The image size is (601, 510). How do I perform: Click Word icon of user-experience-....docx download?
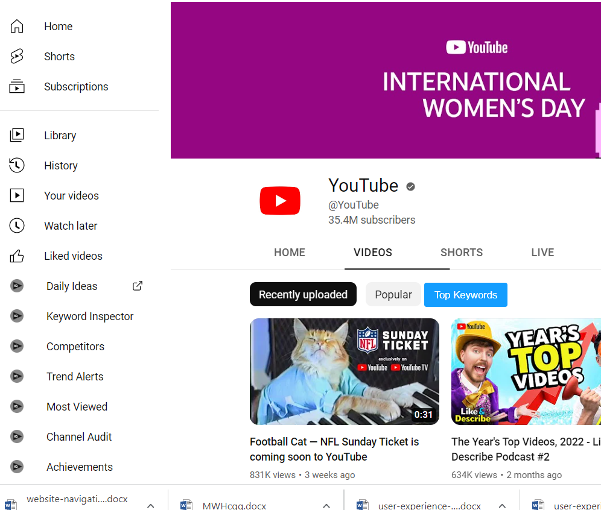point(362,505)
